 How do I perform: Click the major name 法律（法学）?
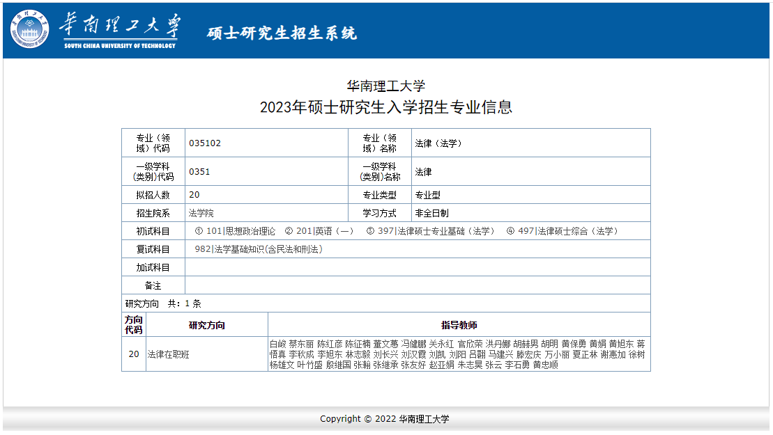[x=438, y=143]
